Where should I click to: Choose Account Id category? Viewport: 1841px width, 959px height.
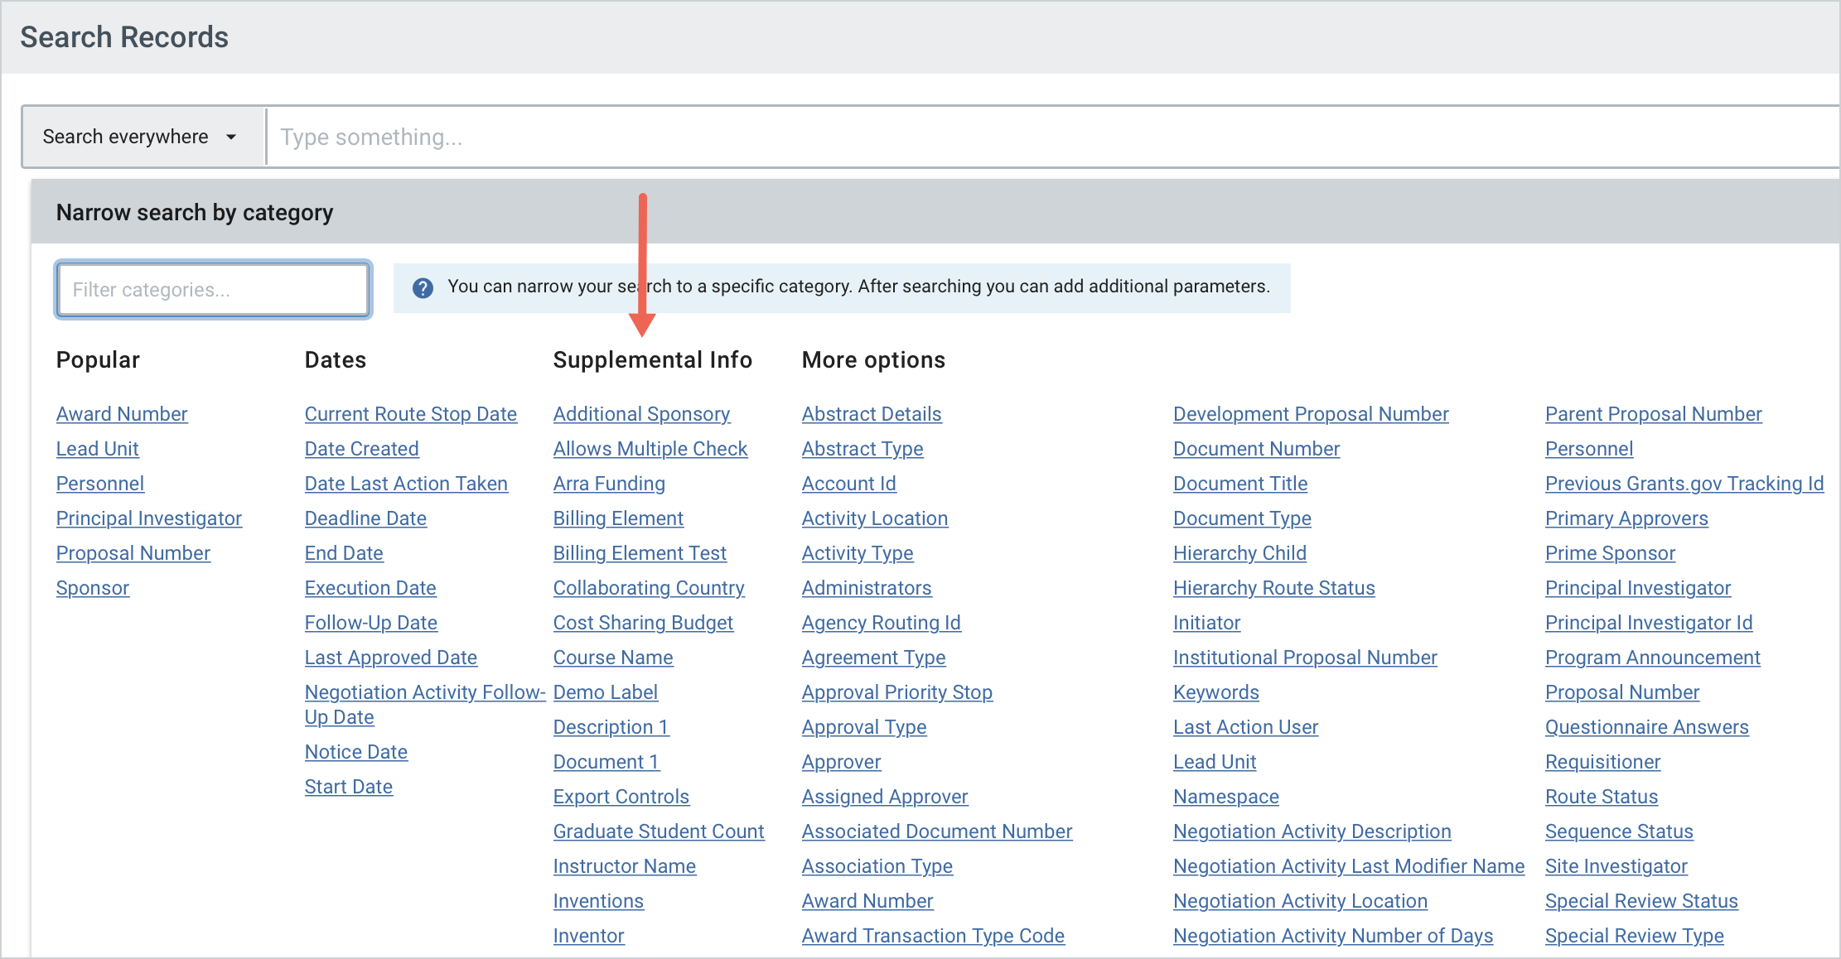(849, 484)
